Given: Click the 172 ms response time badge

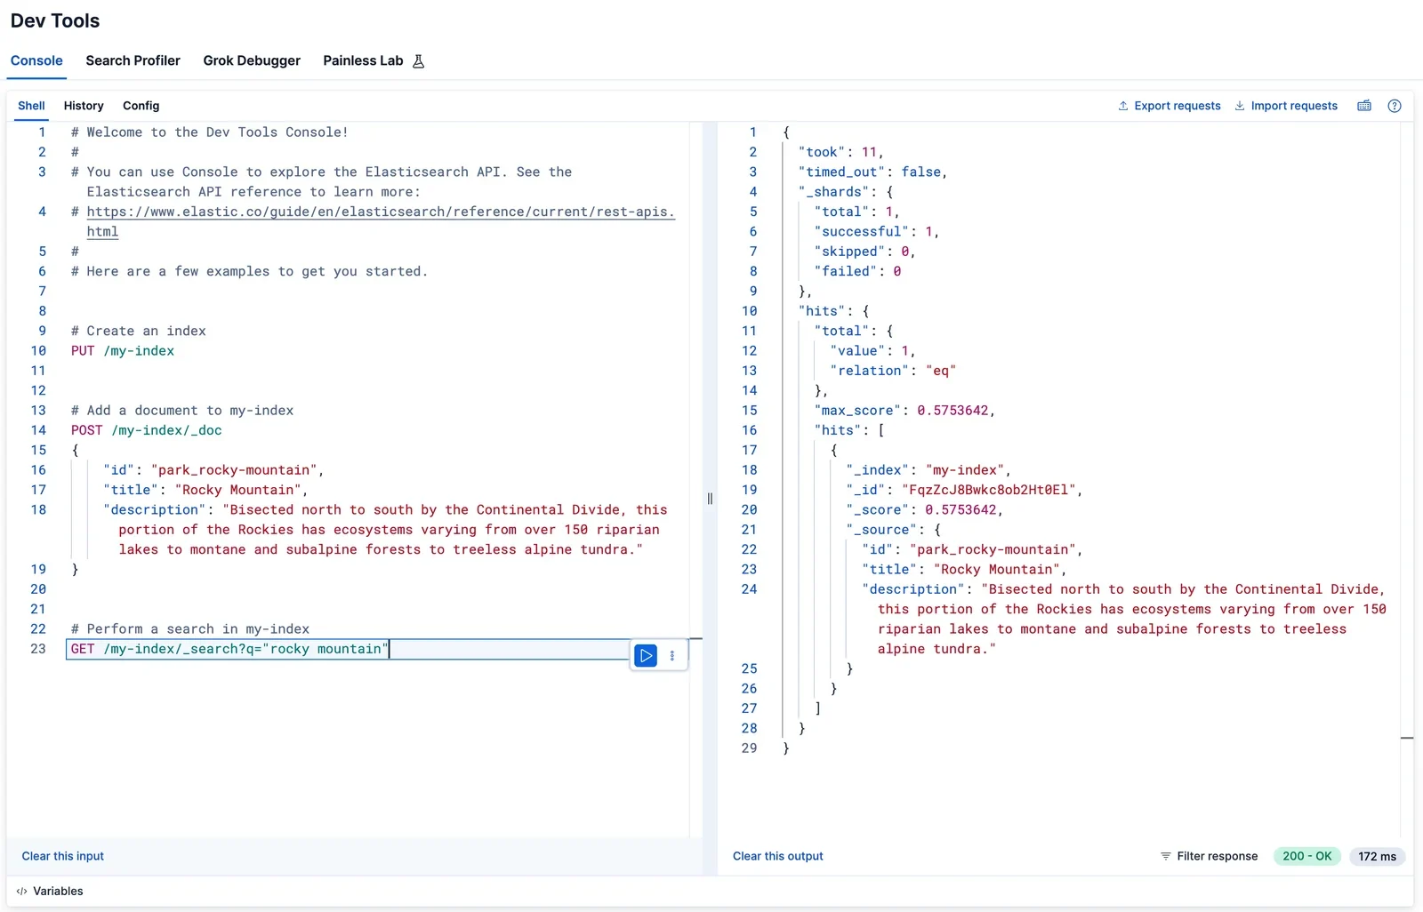Looking at the screenshot, I should [1377, 856].
